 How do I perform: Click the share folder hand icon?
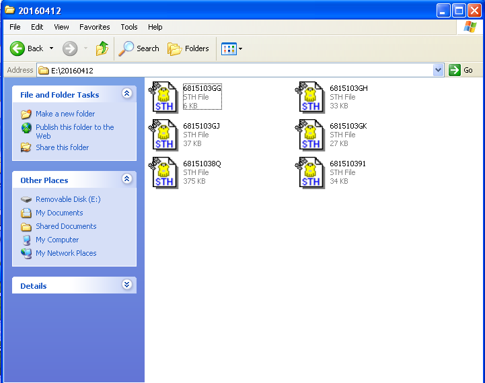coord(26,147)
